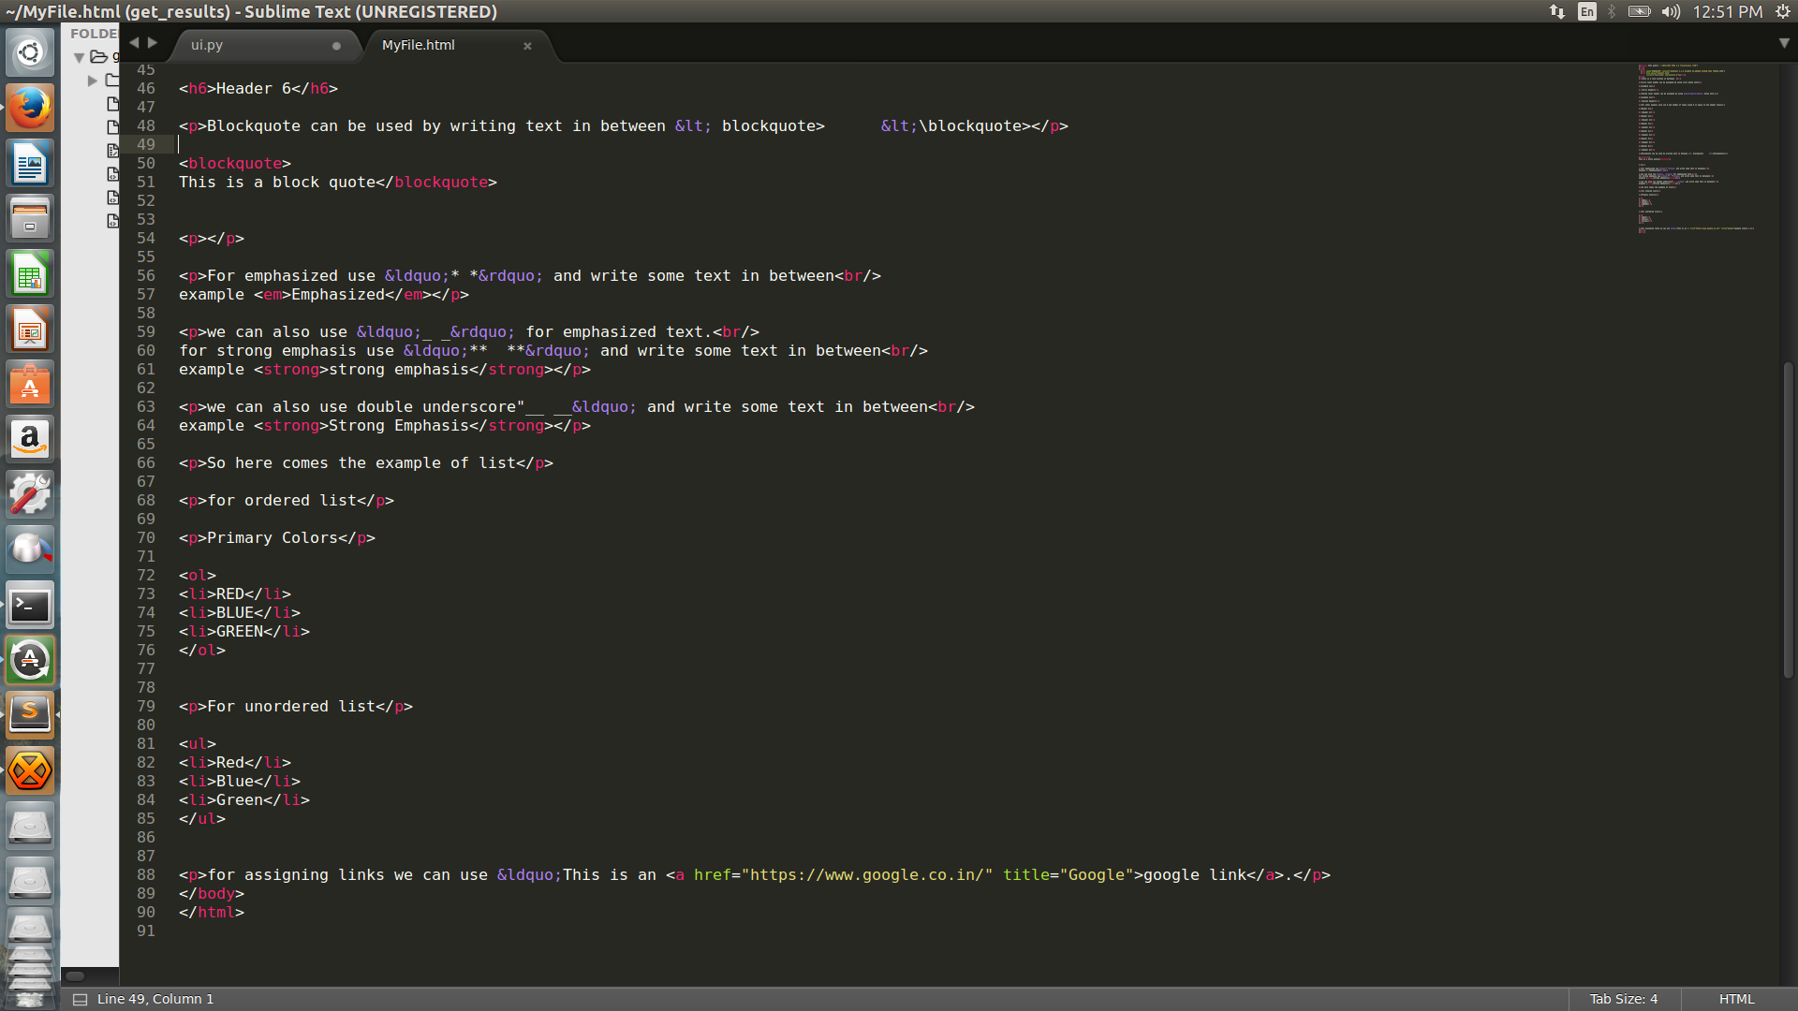Launch Firefox from the dock
1798x1011 pixels.
point(30,109)
